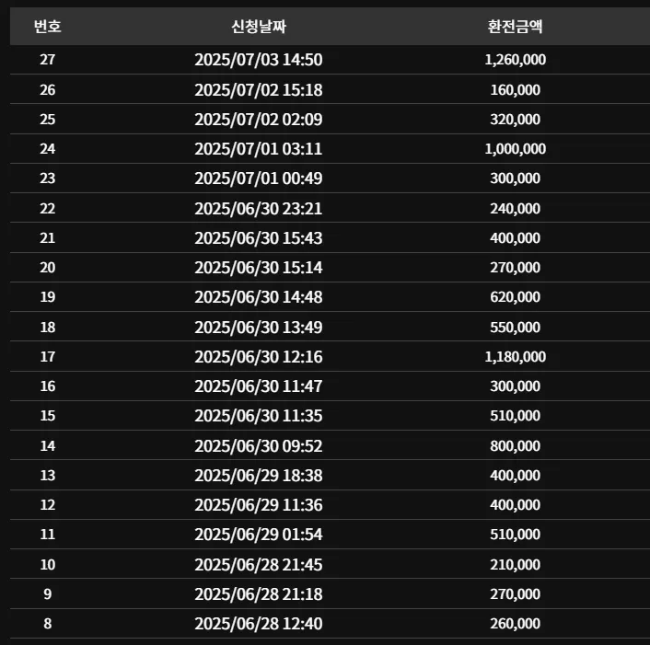This screenshot has height=645, width=650.
Task: Click the 번호 column header
Action: [48, 27]
